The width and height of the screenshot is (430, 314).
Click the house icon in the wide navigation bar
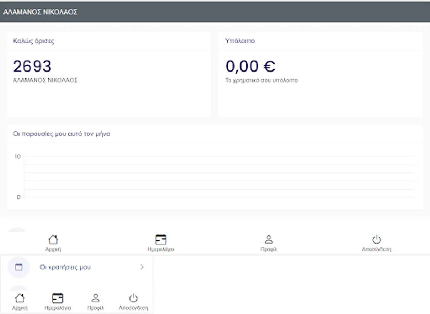[x=53, y=240]
